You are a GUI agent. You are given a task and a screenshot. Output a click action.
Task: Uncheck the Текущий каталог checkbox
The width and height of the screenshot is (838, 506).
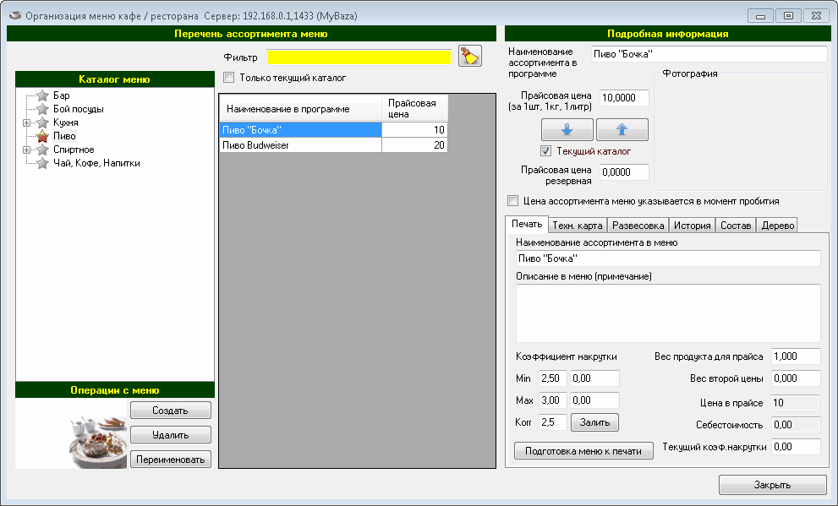click(x=546, y=151)
